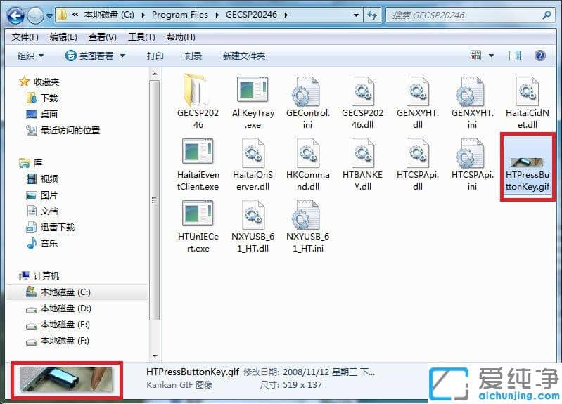Select HaitaiCidNet.dll file icon
This screenshot has height=404, width=562.
(528, 91)
